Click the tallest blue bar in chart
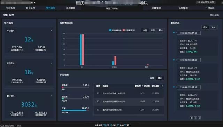The width and height of the screenshot is (223, 127). point(80,50)
